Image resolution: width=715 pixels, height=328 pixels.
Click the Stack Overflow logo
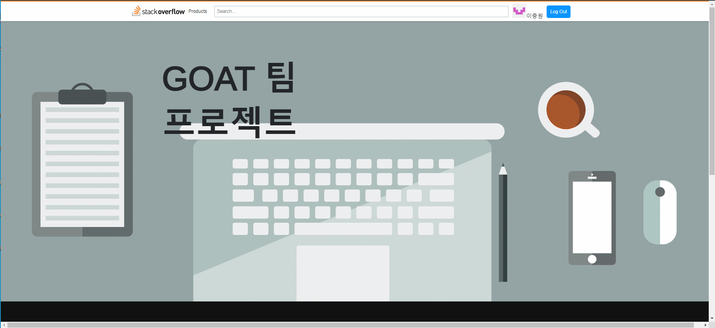158,11
